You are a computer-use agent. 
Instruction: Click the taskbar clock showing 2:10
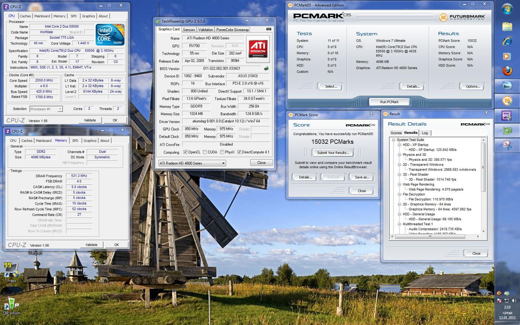[507, 307]
